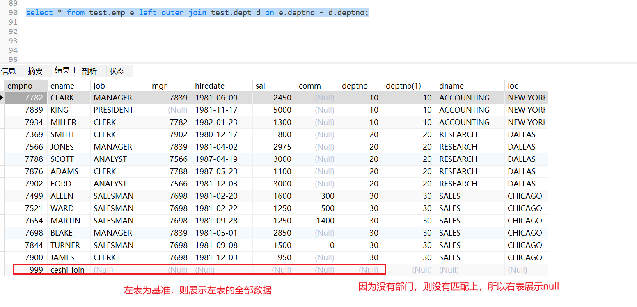Open the 摘要 tab

pyautogui.click(x=35, y=71)
